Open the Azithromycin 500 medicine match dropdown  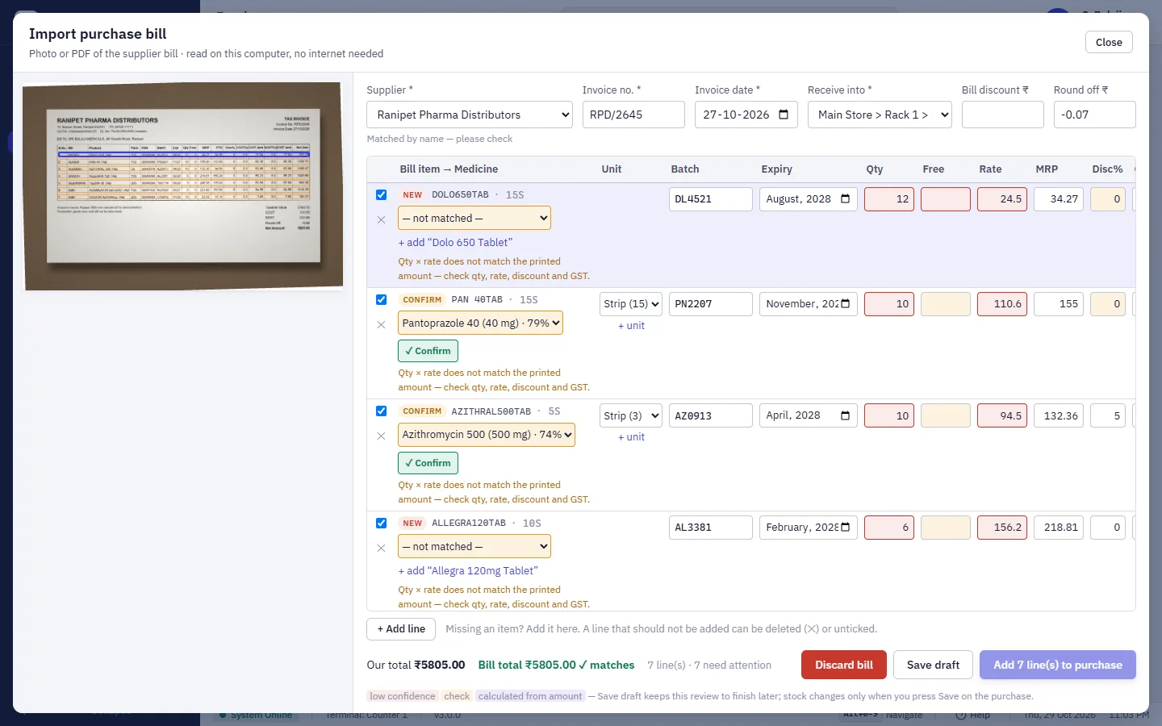(x=487, y=435)
